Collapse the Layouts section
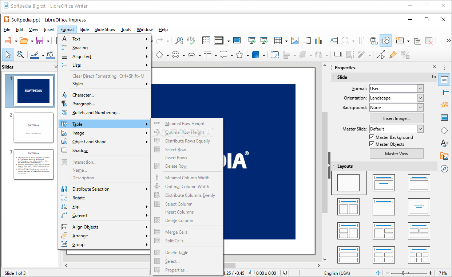 (x=334, y=166)
